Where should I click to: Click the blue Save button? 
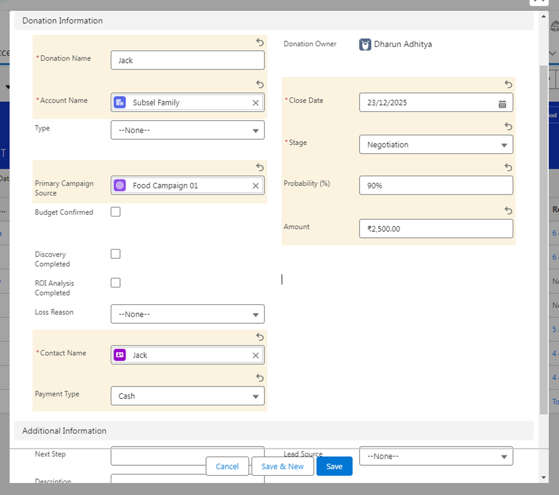coord(334,466)
